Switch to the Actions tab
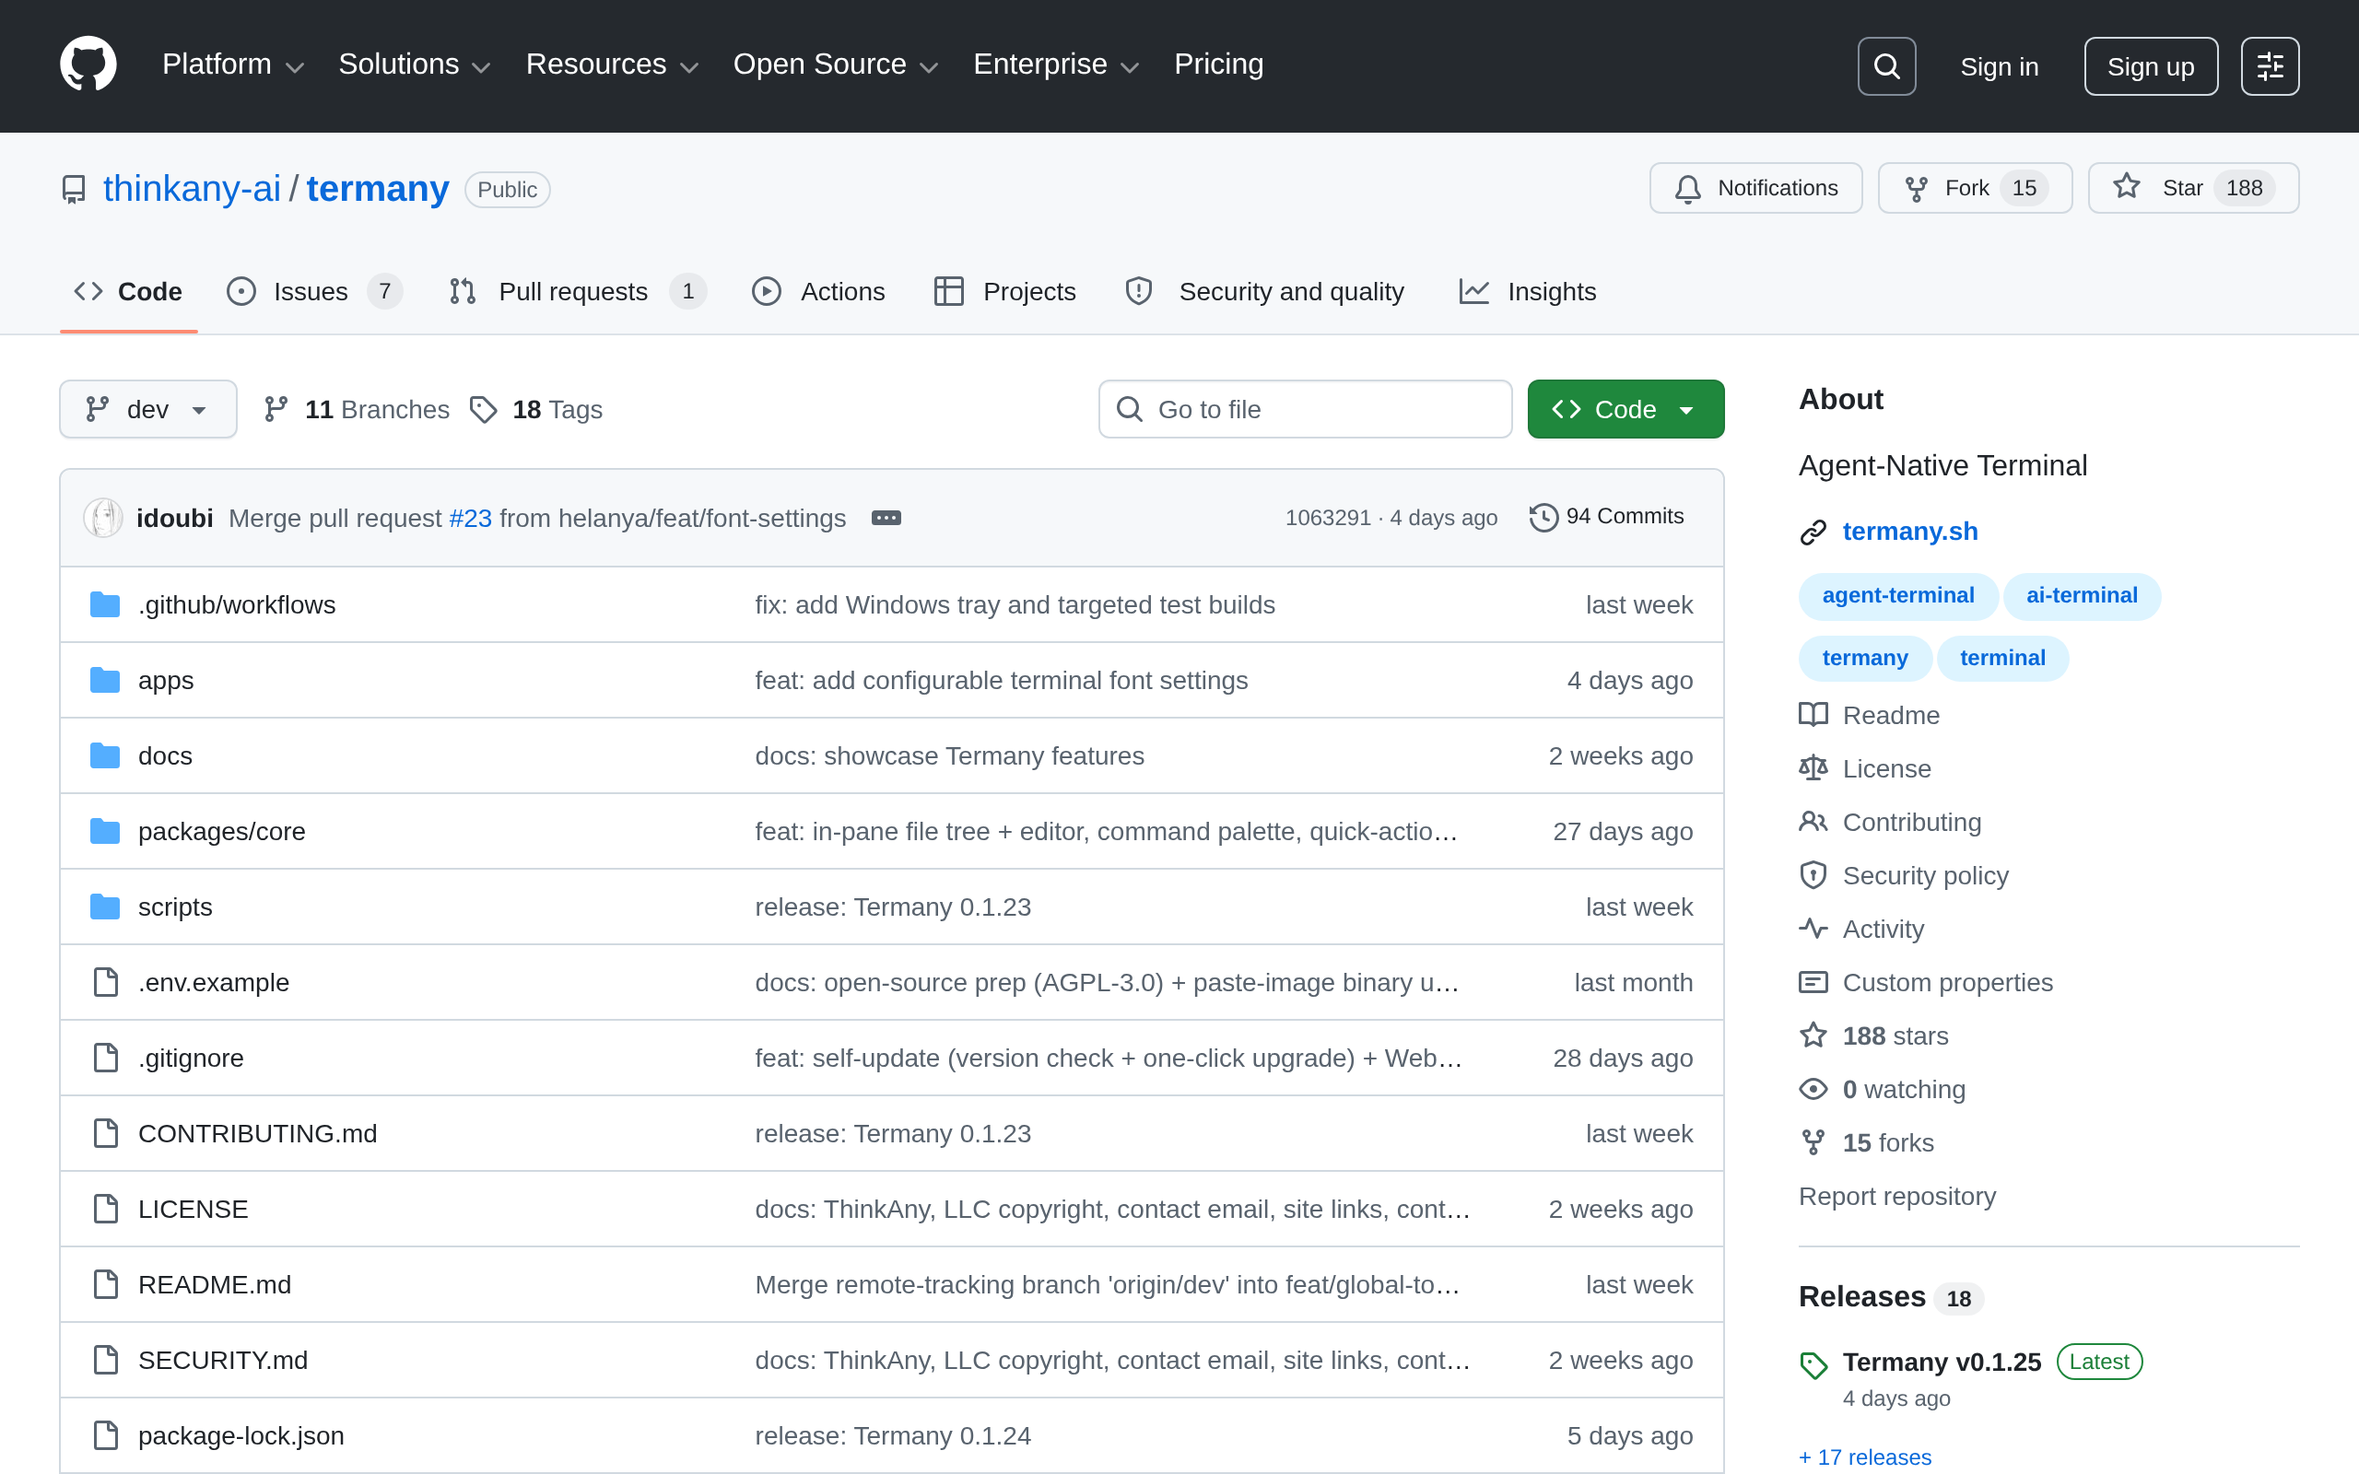The width and height of the screenshot is (2359, 1474). [819, 291]
